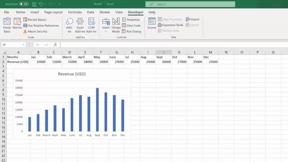Open Expansion Packs

[171, 25]
